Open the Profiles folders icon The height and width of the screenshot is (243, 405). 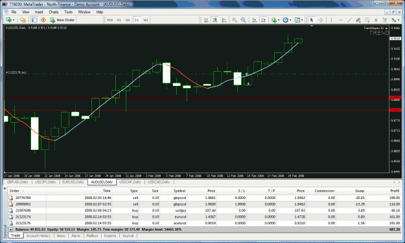23,20
